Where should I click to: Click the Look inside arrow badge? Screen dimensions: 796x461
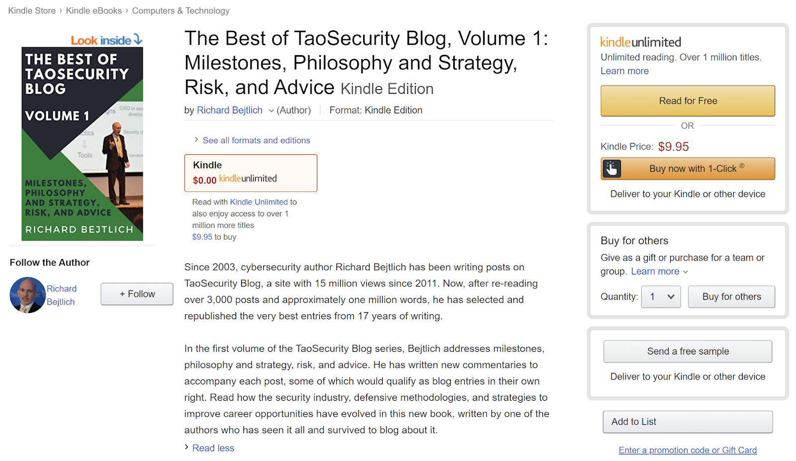tap(106, 40)
